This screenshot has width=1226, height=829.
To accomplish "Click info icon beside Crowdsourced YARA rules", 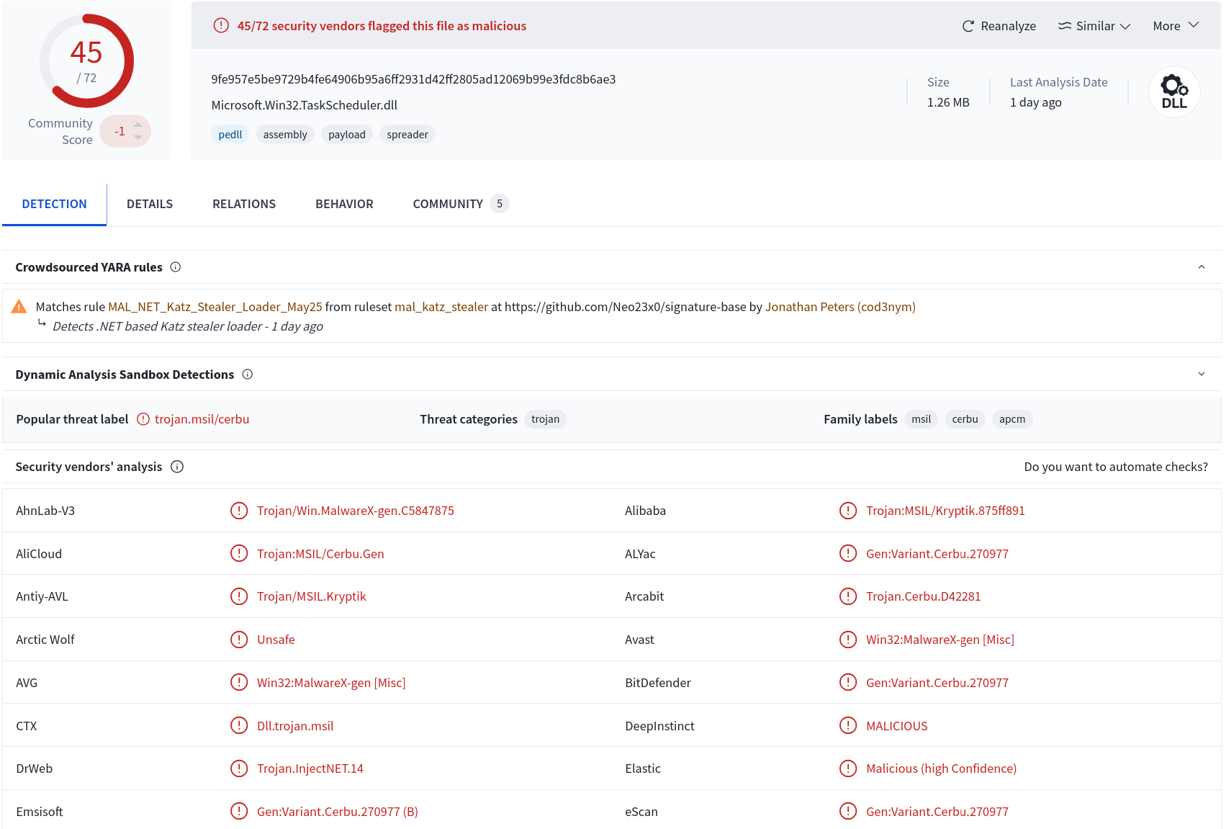I will coord(176,267).
